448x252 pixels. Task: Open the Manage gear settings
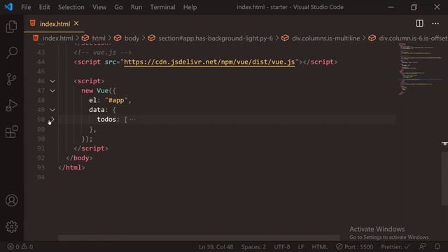(x=11, y=227)
